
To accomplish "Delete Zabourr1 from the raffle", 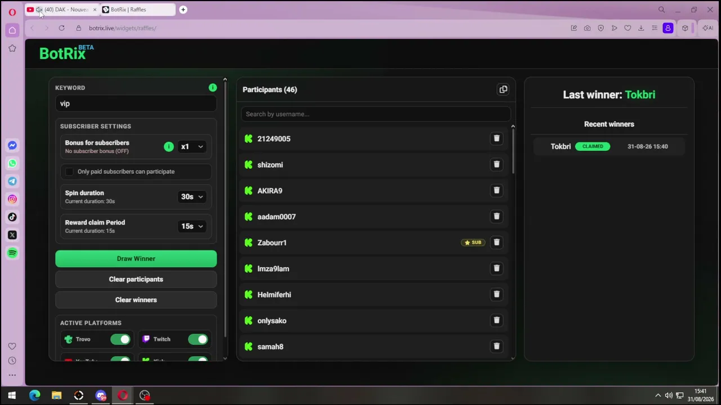I will 496,242.
